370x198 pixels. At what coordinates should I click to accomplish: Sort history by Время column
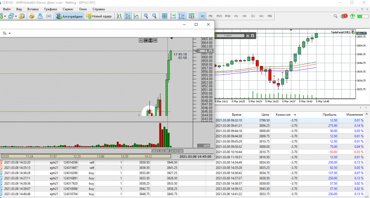(x=236, y=114)
